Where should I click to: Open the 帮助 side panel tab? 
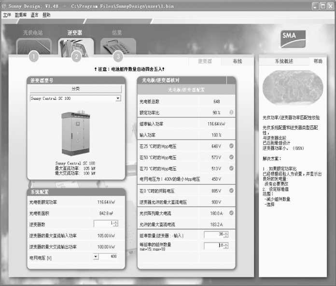tap(318, 61)
